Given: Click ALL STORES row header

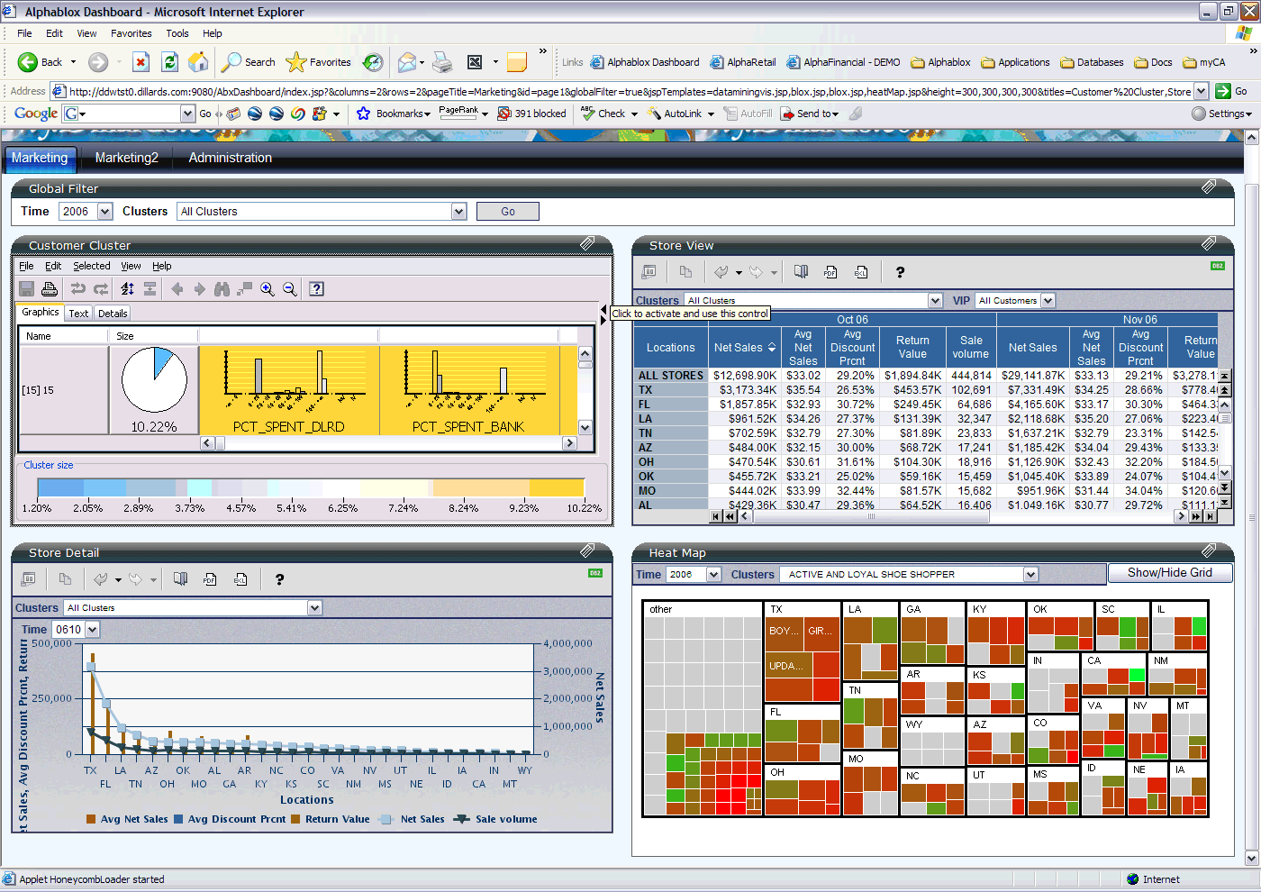Looking at the screenshot, I should [671, 376].
